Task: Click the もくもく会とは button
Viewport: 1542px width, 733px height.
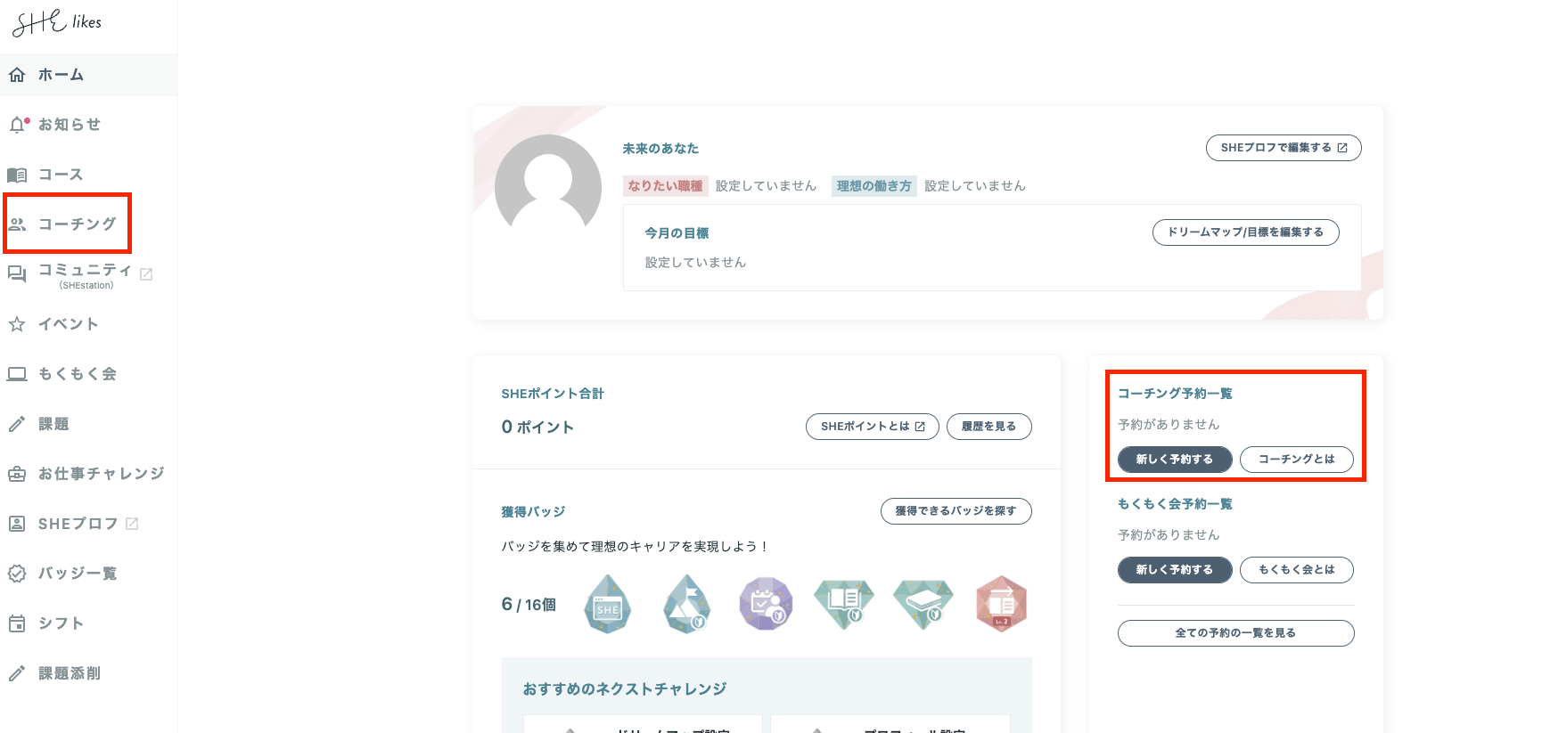Action: (1297, 570)
